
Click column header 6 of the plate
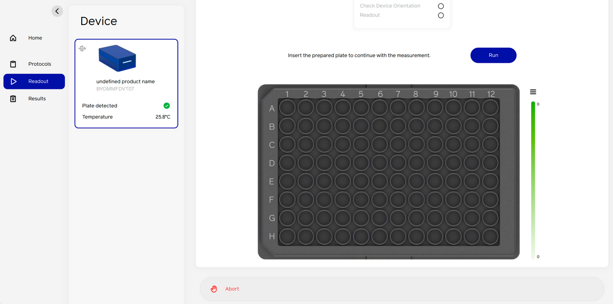[380, 94]
